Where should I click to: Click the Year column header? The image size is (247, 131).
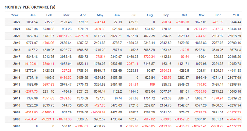pyautogui.click(x=15, y=15)
